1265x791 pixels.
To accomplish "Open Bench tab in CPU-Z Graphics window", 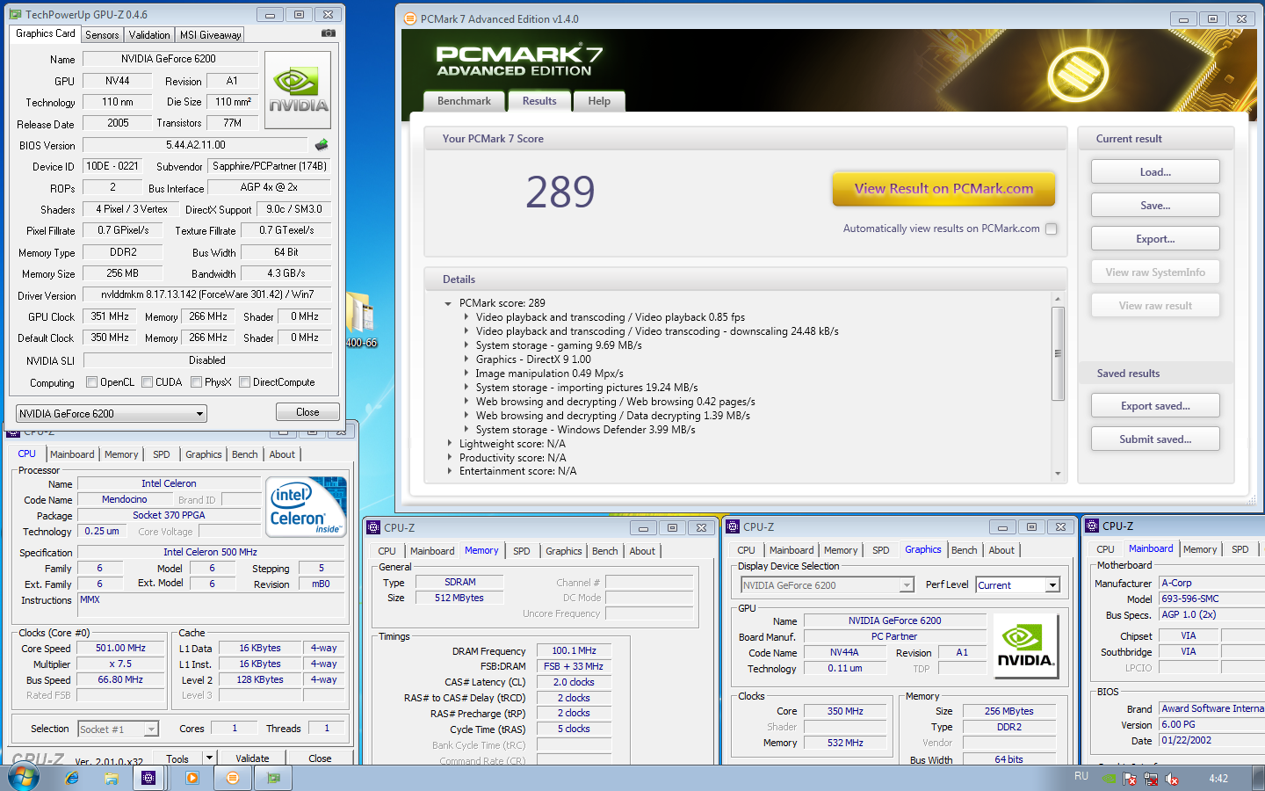I will [964, 550].
